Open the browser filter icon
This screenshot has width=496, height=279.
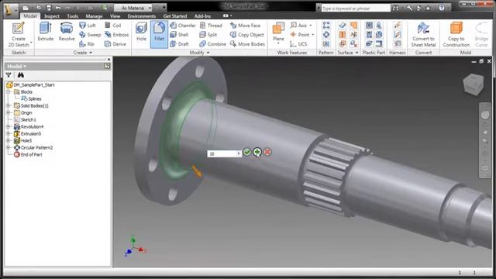click(x=9, y=75)
